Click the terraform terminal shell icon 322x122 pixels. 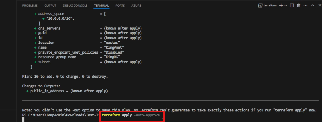tap(260, 6)
